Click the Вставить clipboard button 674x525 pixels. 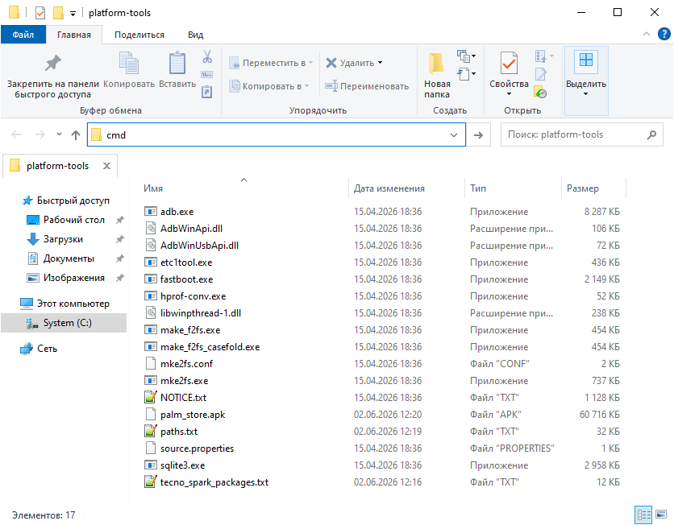point(177,71)
